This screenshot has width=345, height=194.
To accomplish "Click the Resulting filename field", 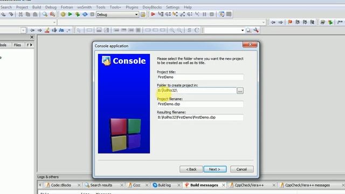I will tap(200, 117).
